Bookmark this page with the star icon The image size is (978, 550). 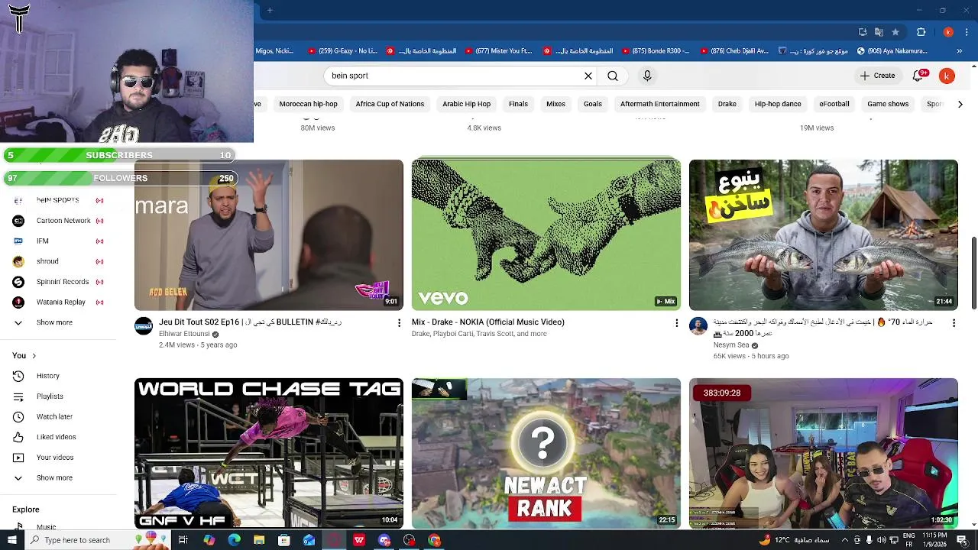click(895, 32)
